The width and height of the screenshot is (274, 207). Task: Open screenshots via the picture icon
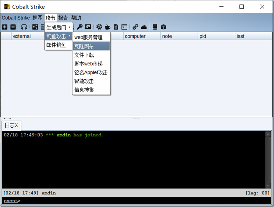(88, 27)
